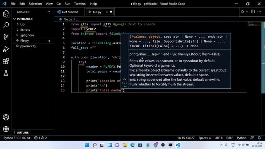Select the Python language mode in the status bar

241,138
